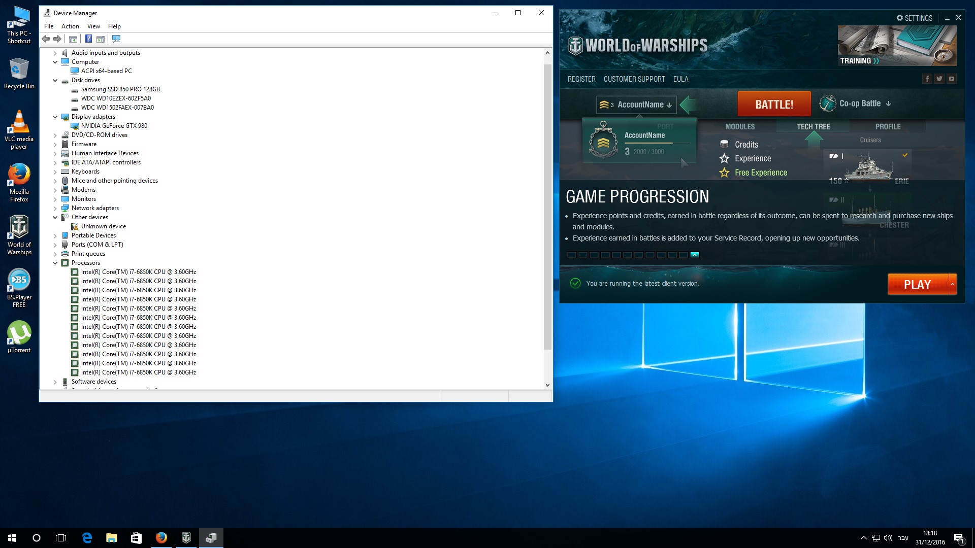Select NVIDIA GeForce GTX 980 entry
Screen dimensions: 975x548
point(114,126)
